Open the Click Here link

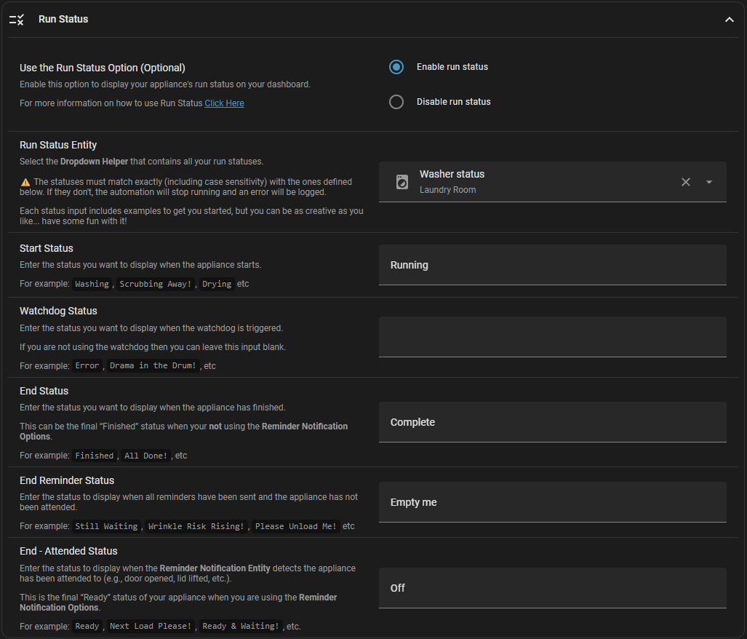(224, 103)
